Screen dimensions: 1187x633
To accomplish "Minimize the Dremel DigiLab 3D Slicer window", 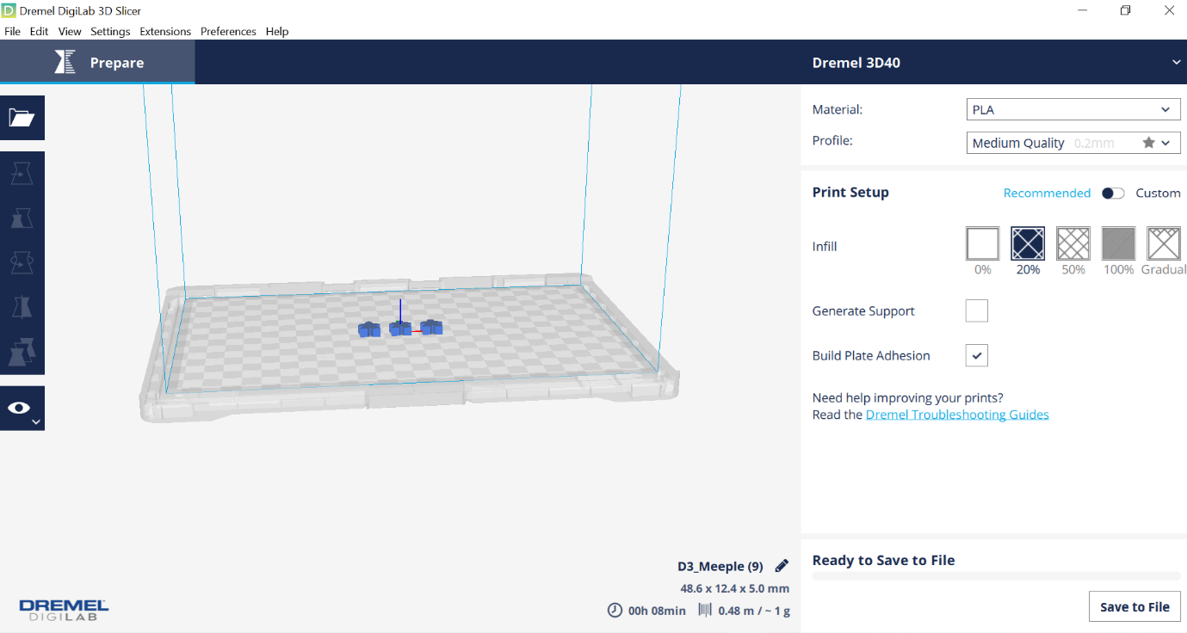I will coord(1081,10).
